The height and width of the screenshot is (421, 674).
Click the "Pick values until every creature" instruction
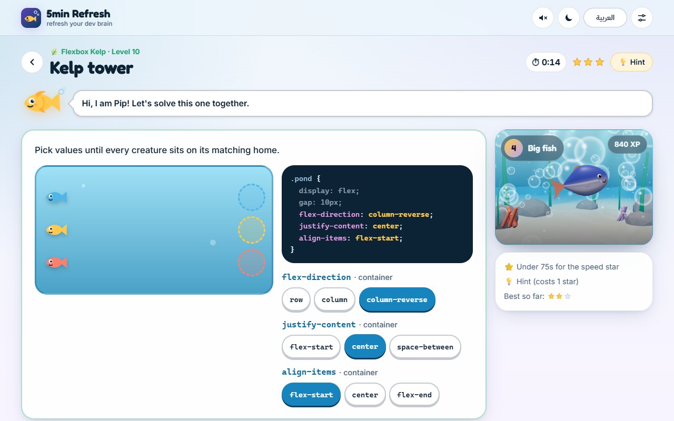click(x=157, y=150)
